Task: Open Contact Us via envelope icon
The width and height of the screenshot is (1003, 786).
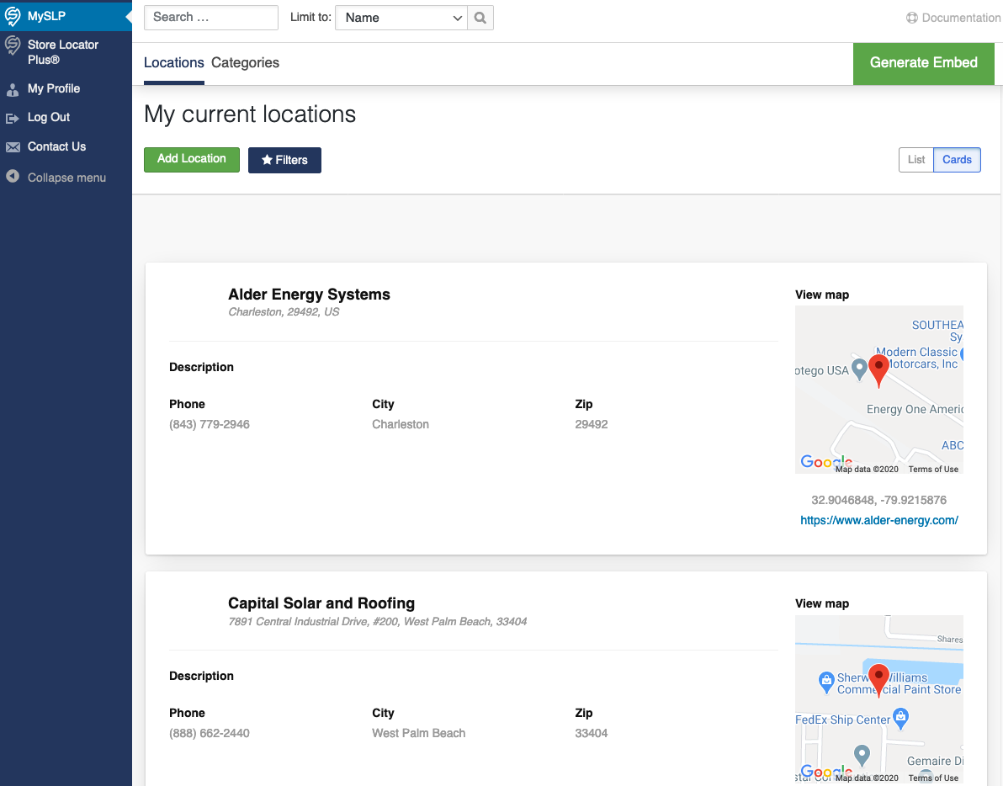Action: (x=12, y=146)
